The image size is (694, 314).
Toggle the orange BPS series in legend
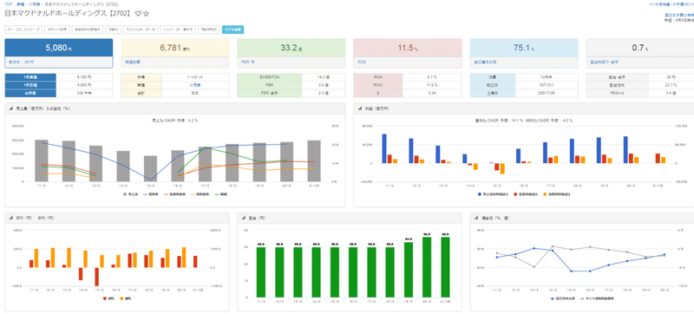pos(127,299)
